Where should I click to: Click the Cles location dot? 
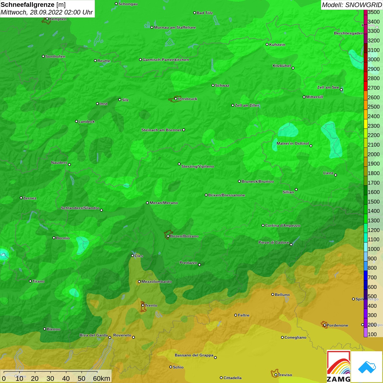point(132,256)
